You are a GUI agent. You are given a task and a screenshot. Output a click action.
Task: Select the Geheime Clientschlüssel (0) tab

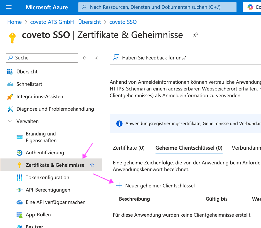point(189,148)
